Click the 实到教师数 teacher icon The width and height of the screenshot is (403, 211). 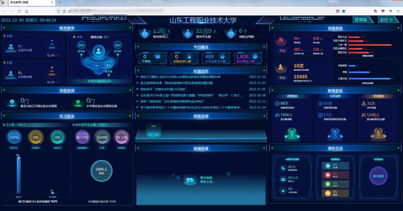pyautogui.click(x=10, y=74)
